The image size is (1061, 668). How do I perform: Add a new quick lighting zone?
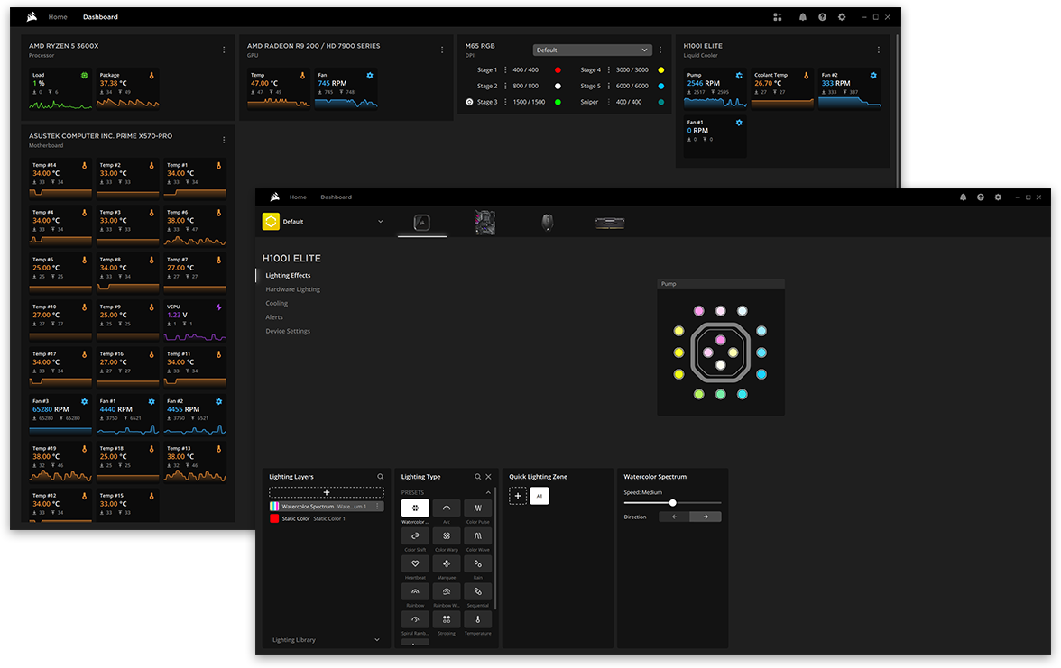click(518, 496)
